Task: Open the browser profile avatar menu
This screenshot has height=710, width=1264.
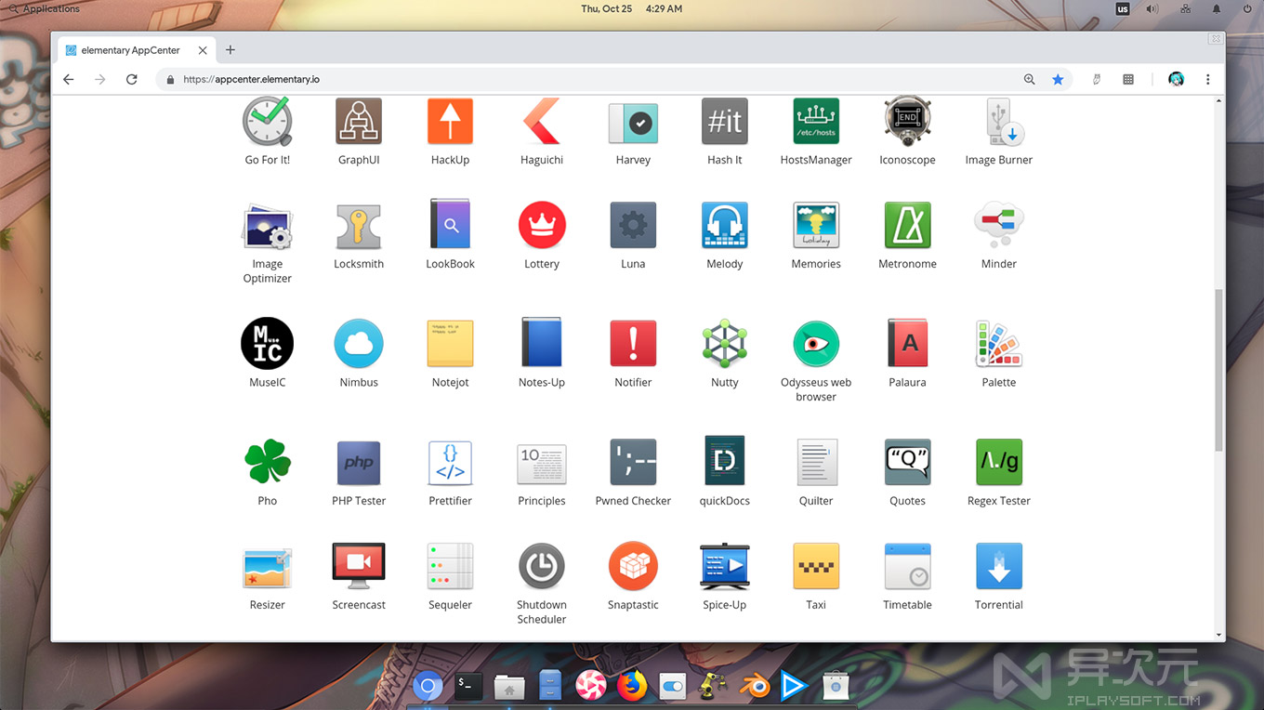Action: (1176, 80)
